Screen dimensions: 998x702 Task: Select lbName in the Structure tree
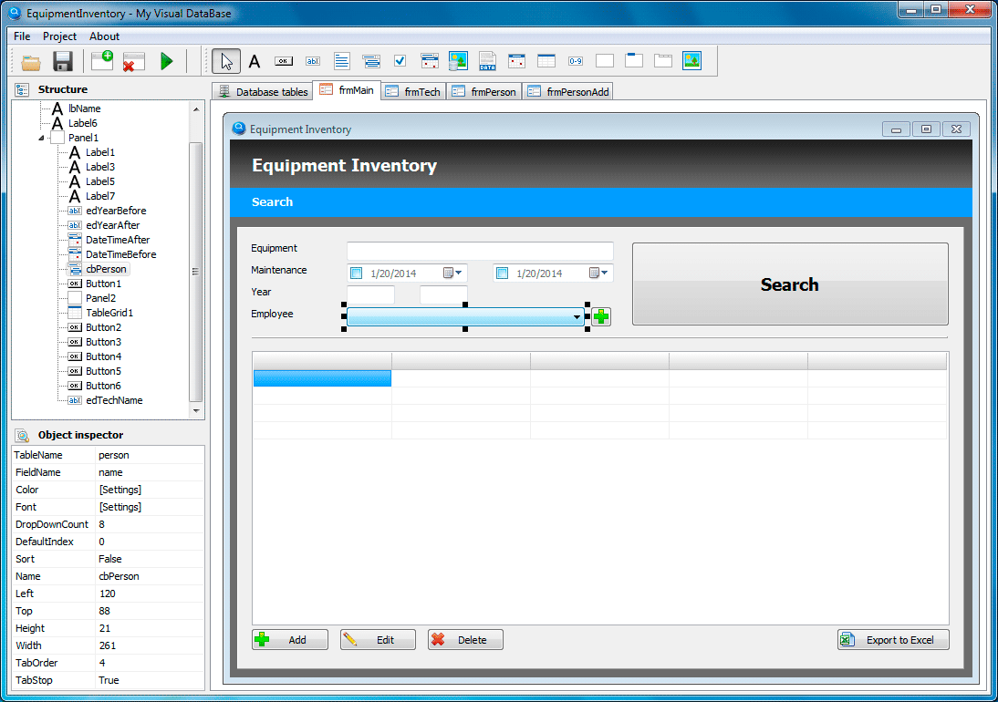[x=85, y=108]
